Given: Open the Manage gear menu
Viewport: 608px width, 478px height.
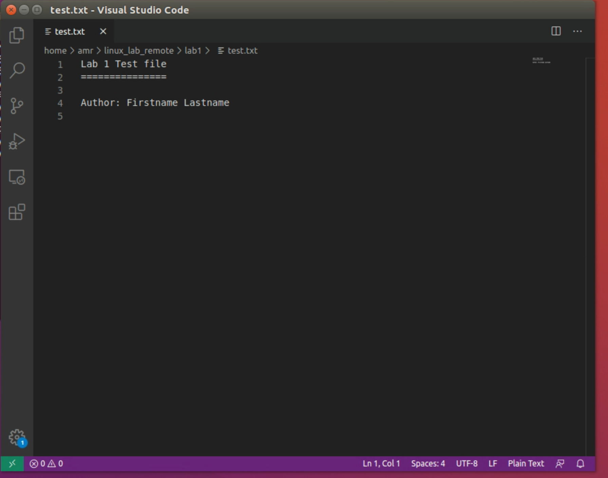Looking at the screenshot, I should 17,437.
